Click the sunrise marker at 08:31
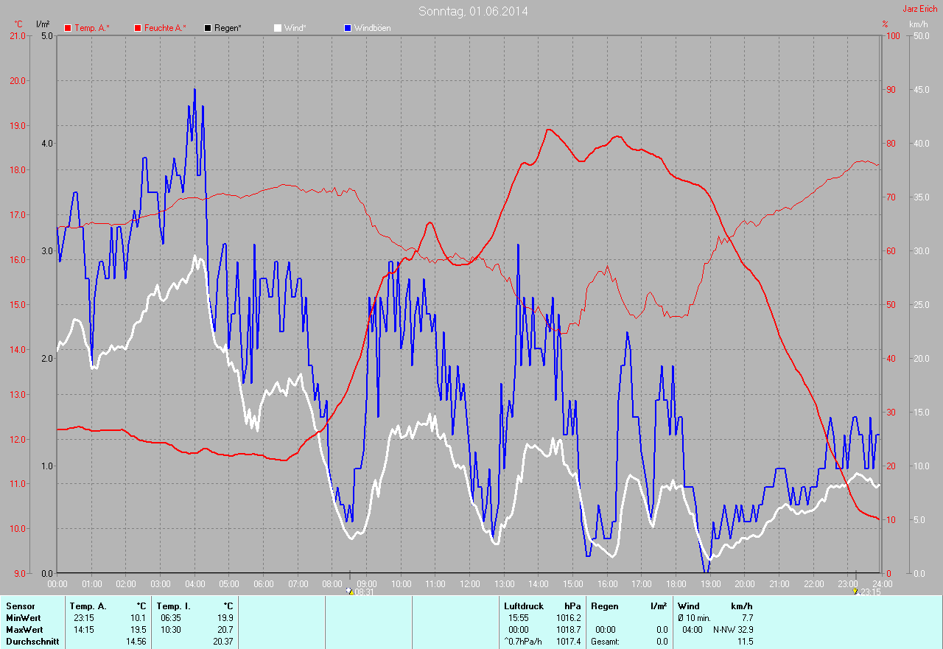Screen dimensions: 943x649 click(x=350, y=591)
